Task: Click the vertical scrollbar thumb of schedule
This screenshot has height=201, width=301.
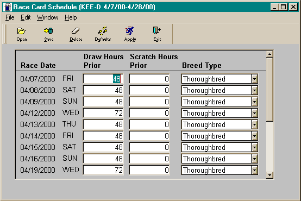Action: [269, 90]
